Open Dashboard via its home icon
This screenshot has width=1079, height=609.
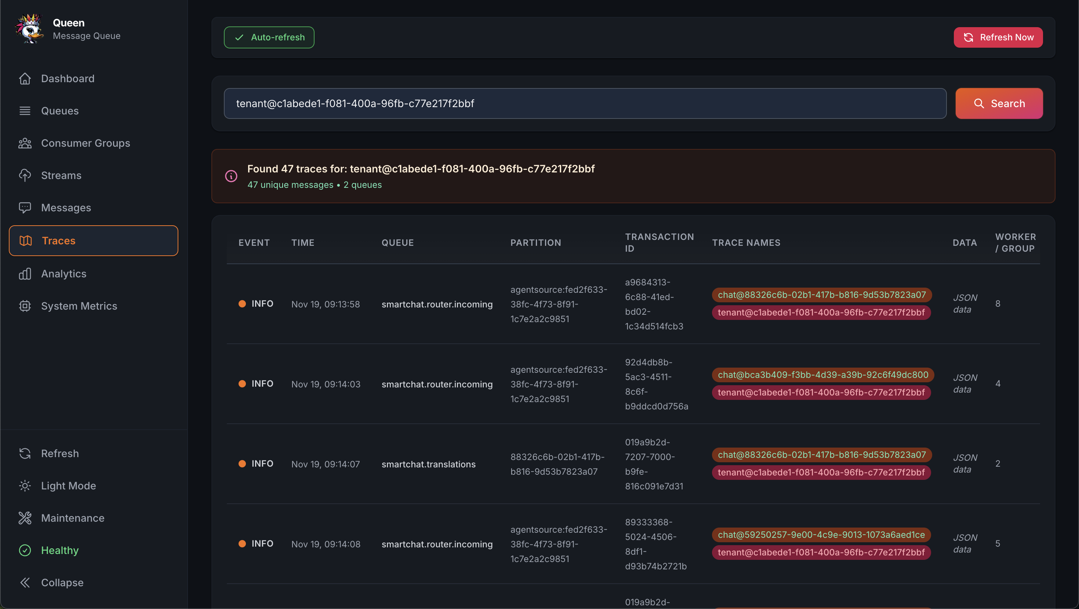[x=25, y=78]
